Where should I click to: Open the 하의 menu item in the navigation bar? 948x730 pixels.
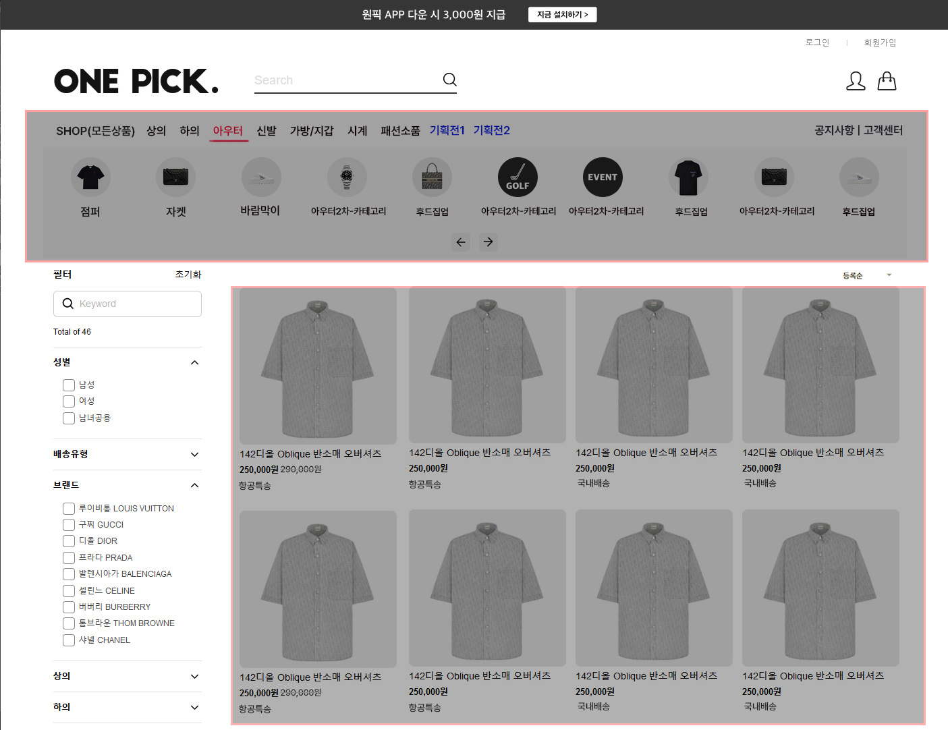pyautogui.click(x=190, y=130)
